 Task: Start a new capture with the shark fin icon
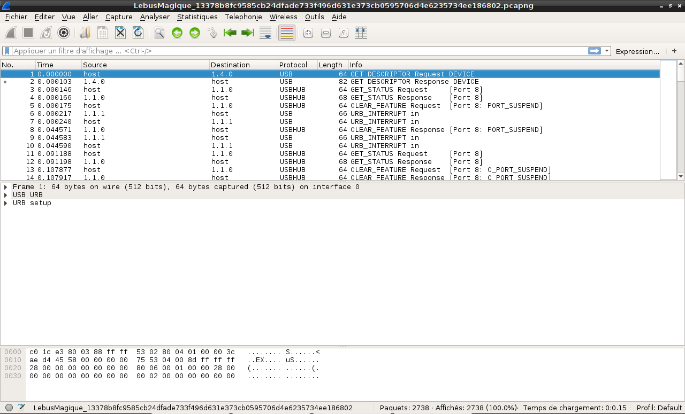[11, 33]
